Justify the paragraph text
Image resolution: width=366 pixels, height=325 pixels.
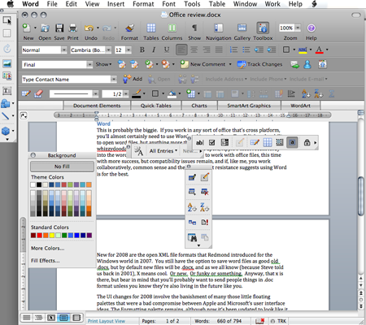[x=219, y=50]
